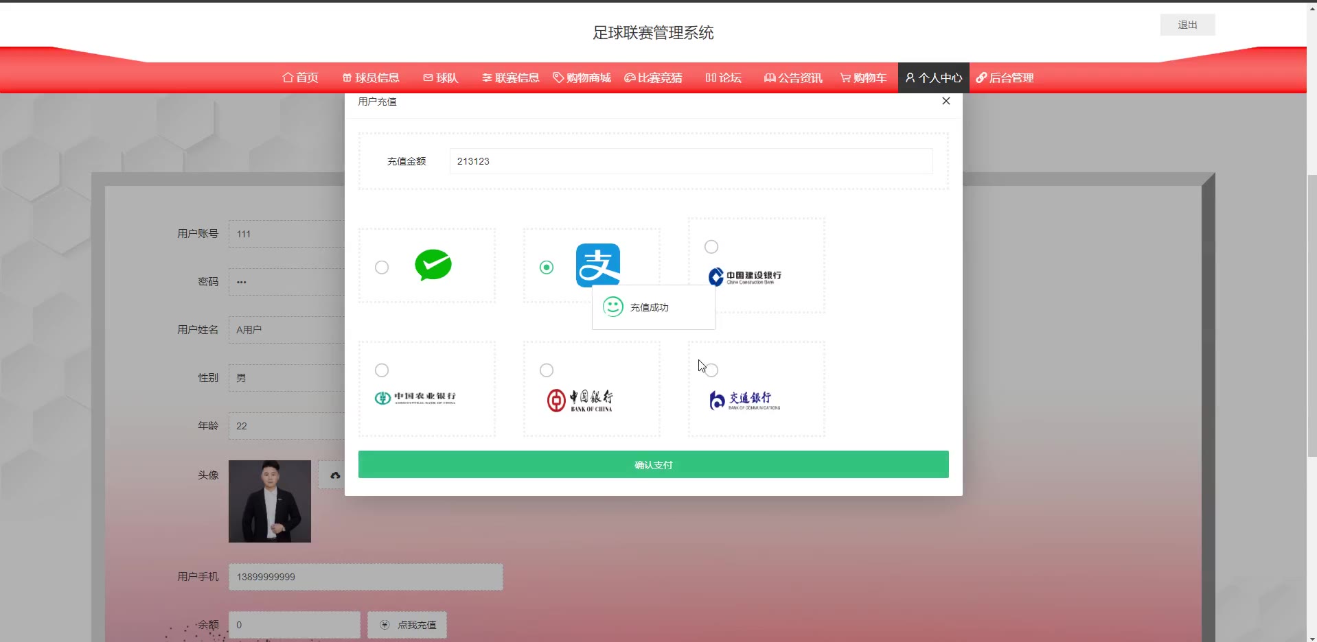The height and width of the screenshot is (642, 1317).
Task: Click the 足球联赛管理系统 title text
Action: tap(654, 33)
